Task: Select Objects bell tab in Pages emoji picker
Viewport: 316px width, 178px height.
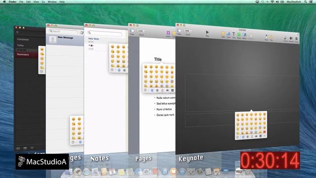Action: 162,90
